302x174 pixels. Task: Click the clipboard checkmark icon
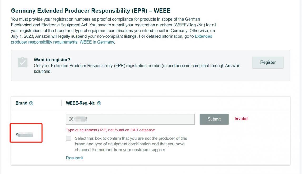(22, 62)
